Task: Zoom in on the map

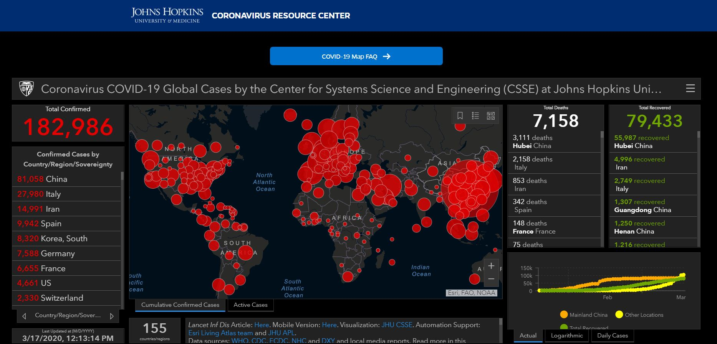Action: tap(491, 266)
